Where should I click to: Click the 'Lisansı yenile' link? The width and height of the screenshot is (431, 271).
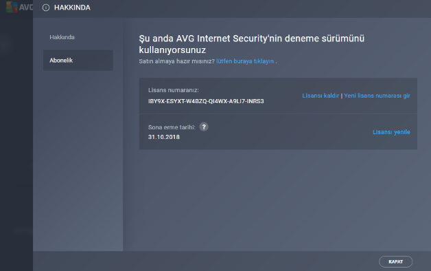pyautogui.click(x=391, y=132)
